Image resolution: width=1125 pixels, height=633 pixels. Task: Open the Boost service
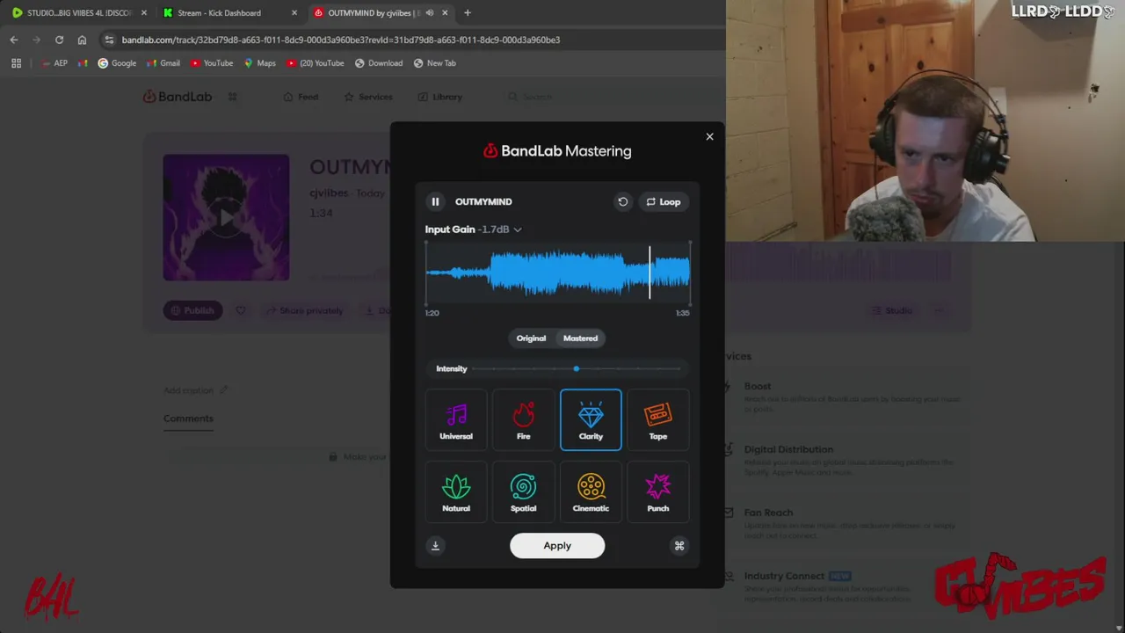(x=758, y=386)
